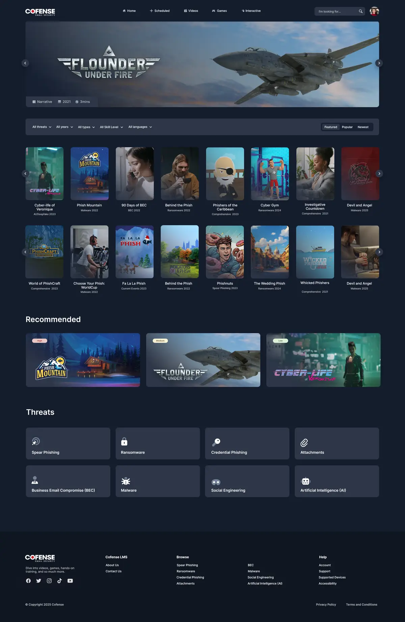Go to previous hero banner slide
Viewport: 405px width, 622px height.
pyautogui.click(x=25, y=63)
